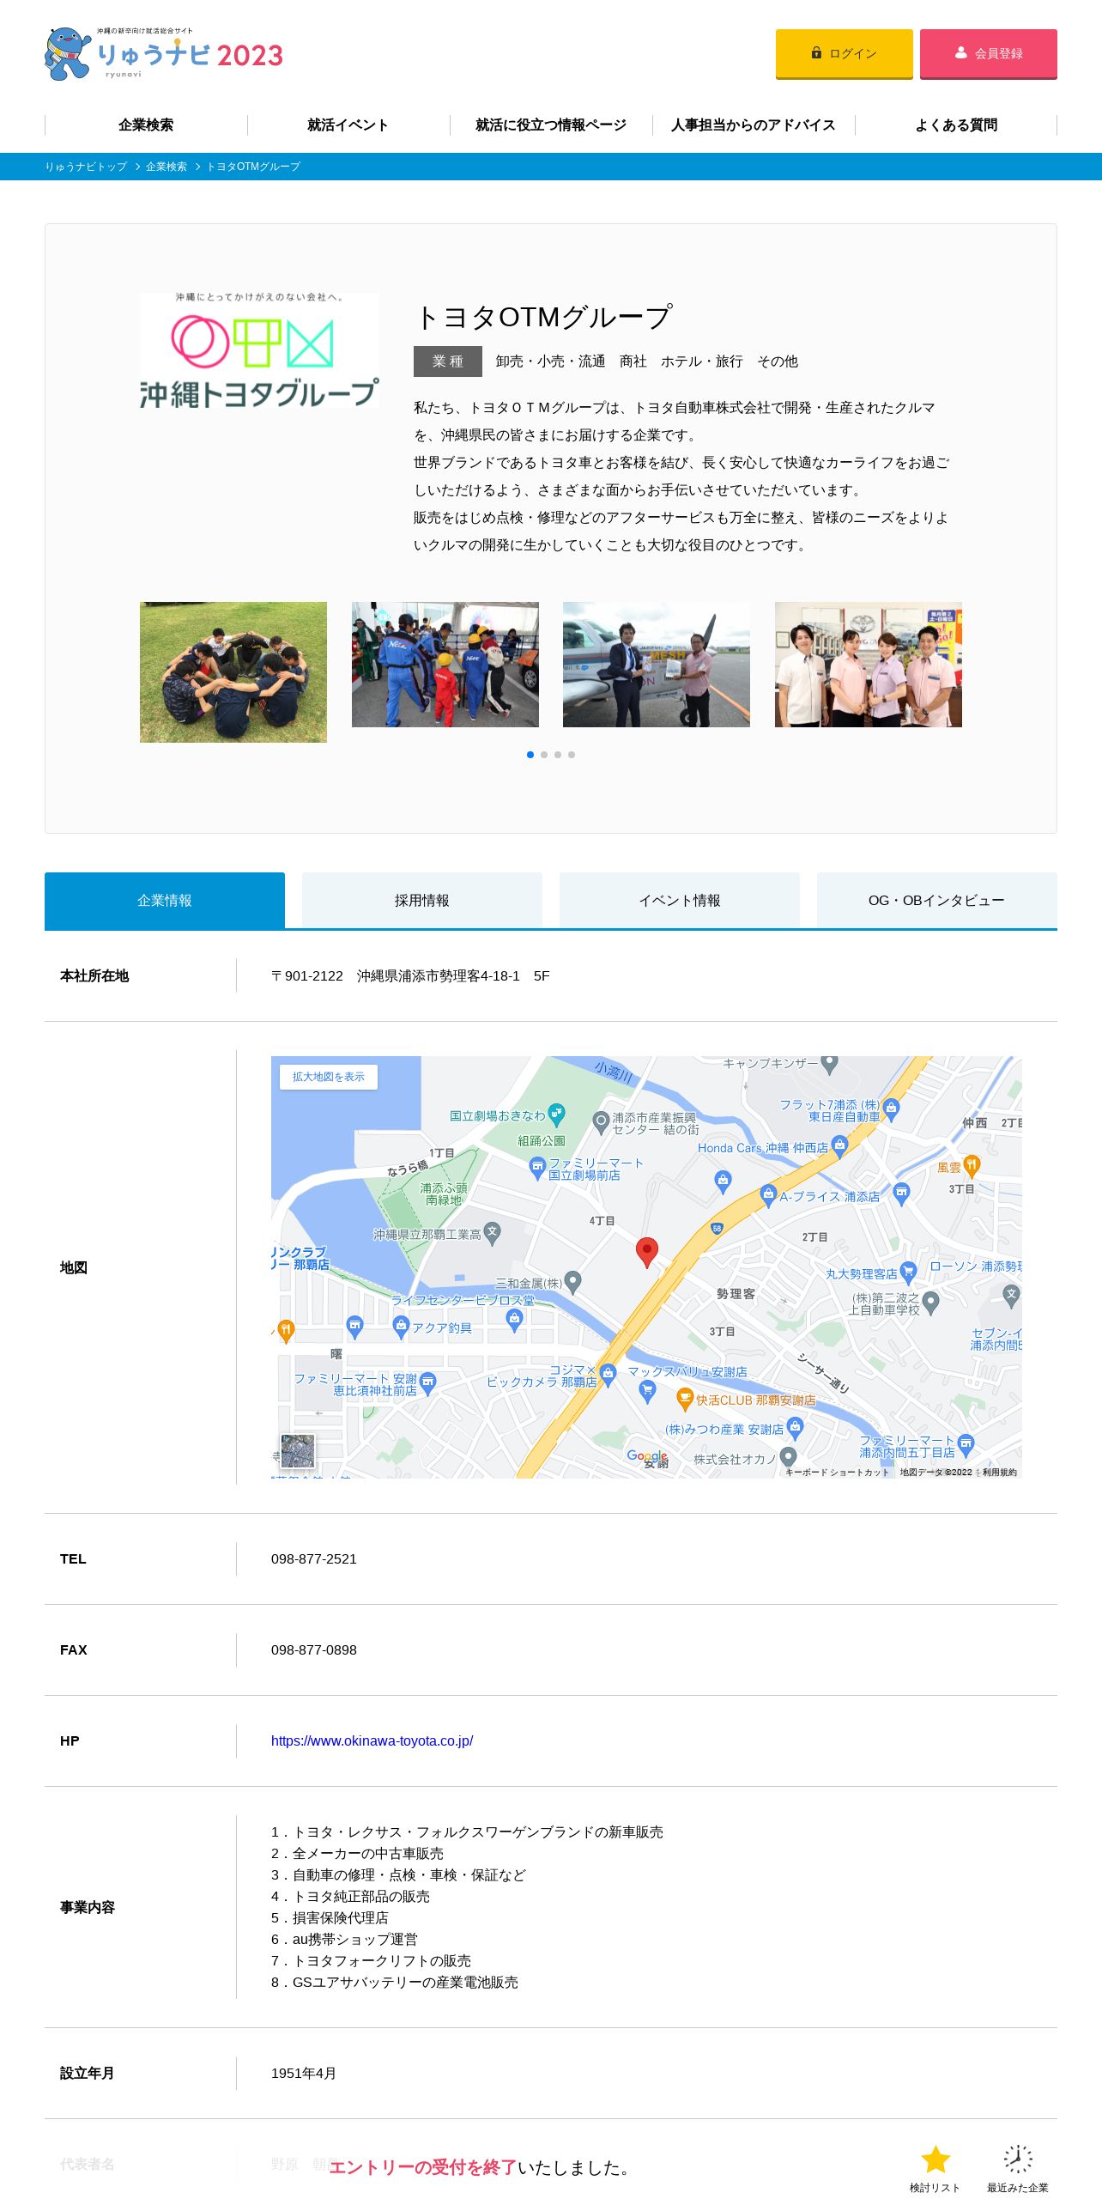Screen dimensions: 1102x2205
Task: Click the フラット7浦添 東日産自動車 marker
Action: coord(891,1109)
